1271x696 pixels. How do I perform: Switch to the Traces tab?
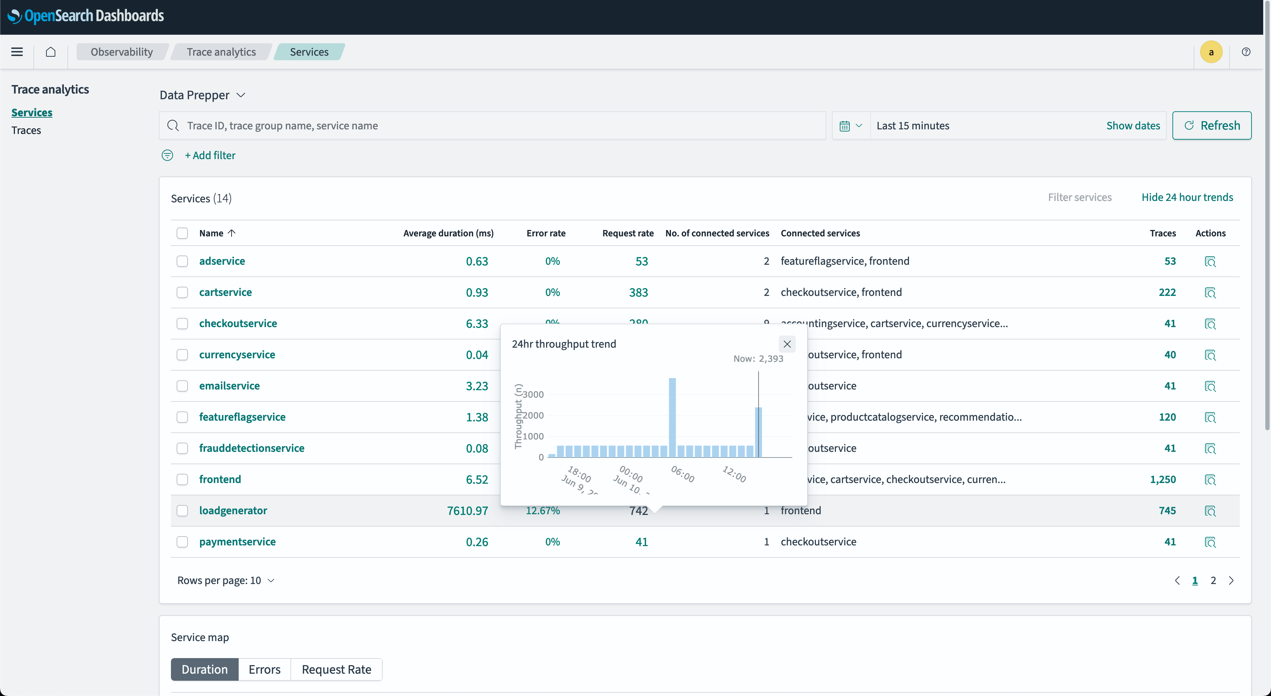click(x=26, y=130)
